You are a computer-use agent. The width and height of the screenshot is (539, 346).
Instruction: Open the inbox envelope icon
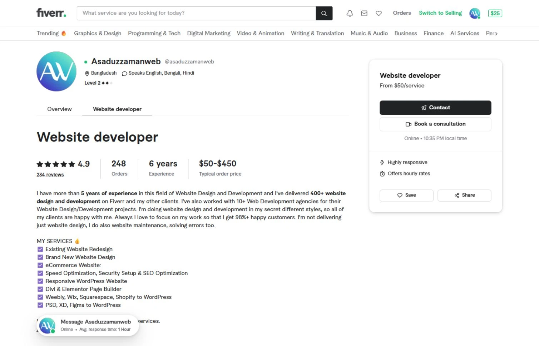click(364, 13)
